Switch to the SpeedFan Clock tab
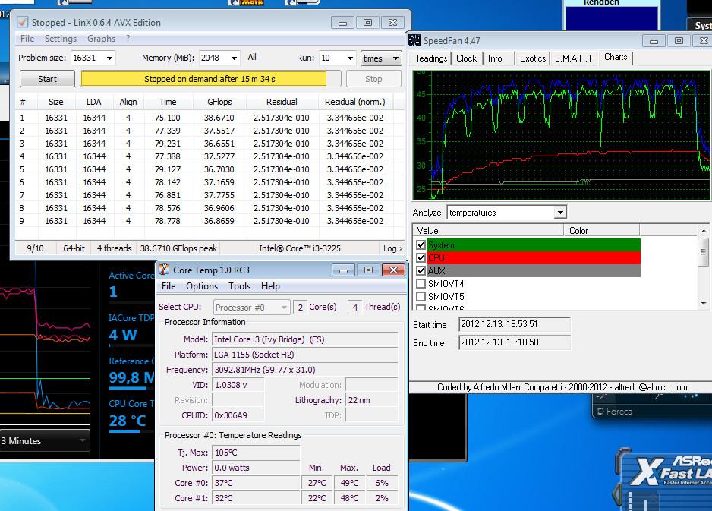 point(466,58)
